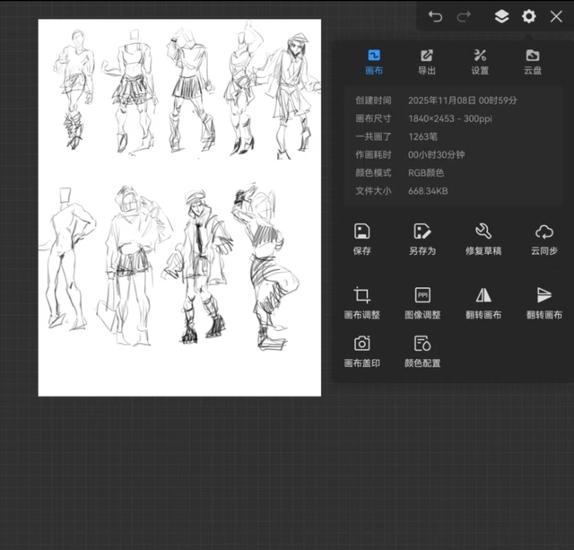
Task: Close the panel with the X icon
Action: click(x=556, y=16)
